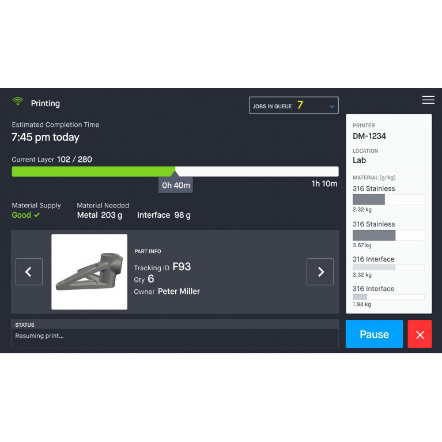Select the 0h 40m elapsed time marker
The height and width of the screenshot is (442, 442).
pos(176,185)
